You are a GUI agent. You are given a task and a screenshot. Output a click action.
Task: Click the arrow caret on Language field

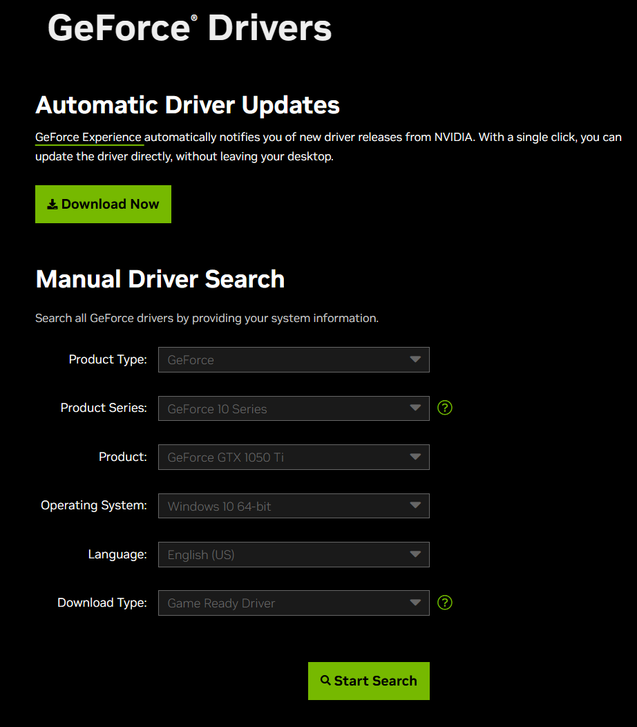415,554
